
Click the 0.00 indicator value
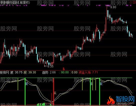74,72
